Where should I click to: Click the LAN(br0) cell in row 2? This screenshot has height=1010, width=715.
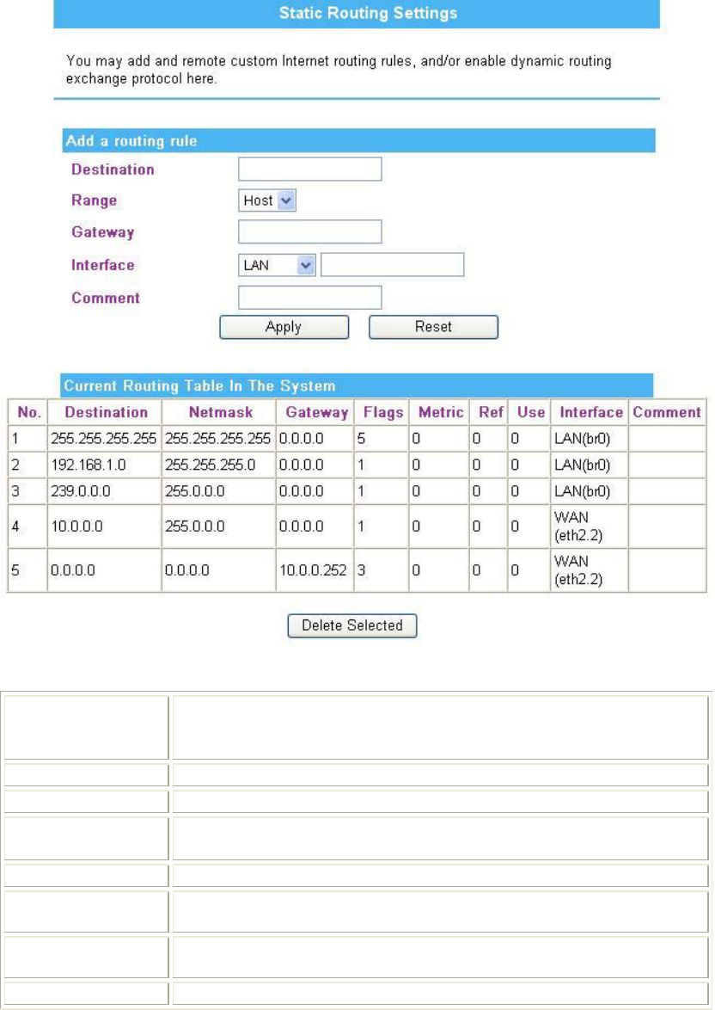click(x=590, y=465)
